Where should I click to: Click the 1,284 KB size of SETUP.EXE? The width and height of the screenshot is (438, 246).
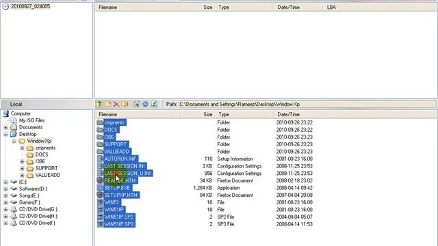pos(203,188)
